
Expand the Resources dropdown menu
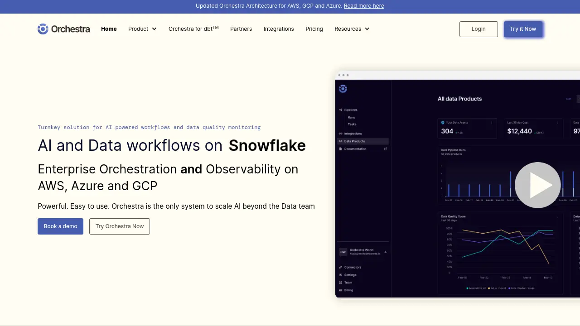[352, 29]
